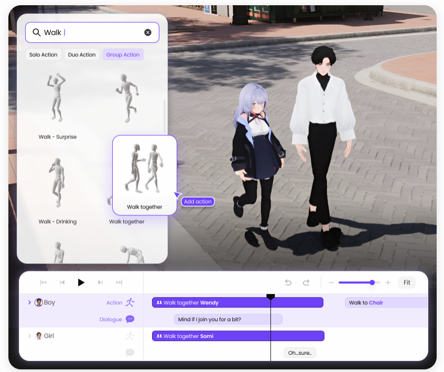Expand the Boy character track
The height and width of the screenshot is (372, 444).
point(29,302)
